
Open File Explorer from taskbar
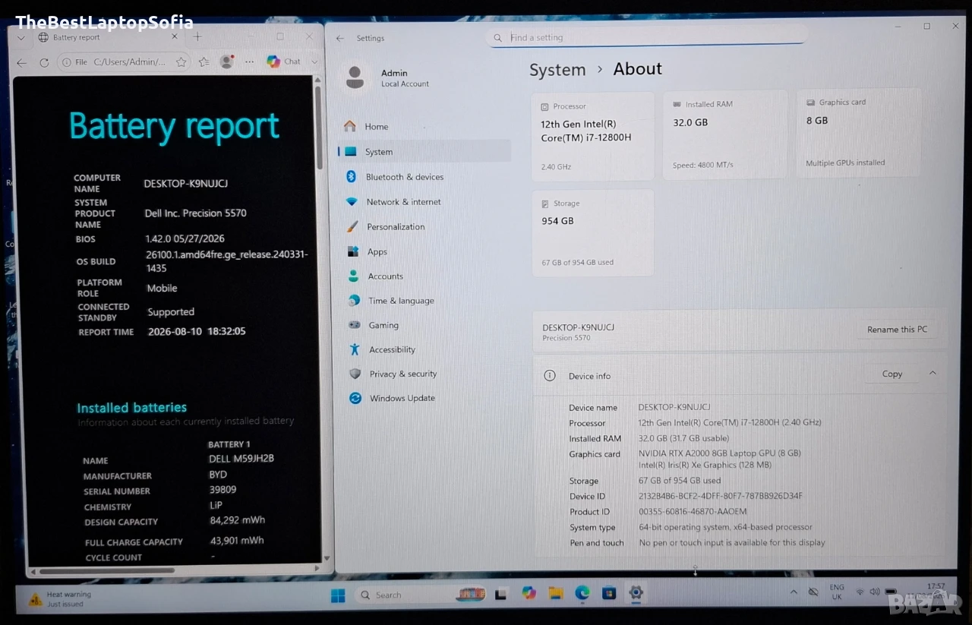[x=555, y=593]
